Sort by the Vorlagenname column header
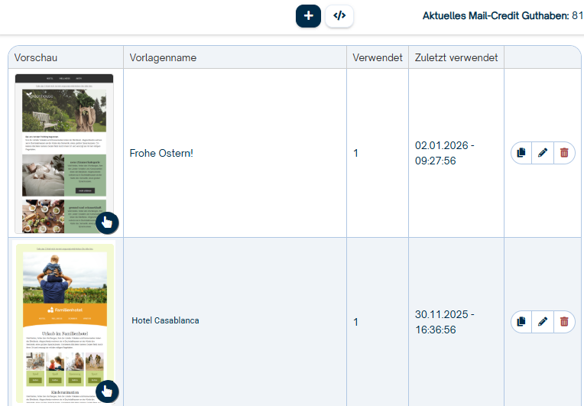The height and width of the screenshot is (406, 584). pos(163,58)
